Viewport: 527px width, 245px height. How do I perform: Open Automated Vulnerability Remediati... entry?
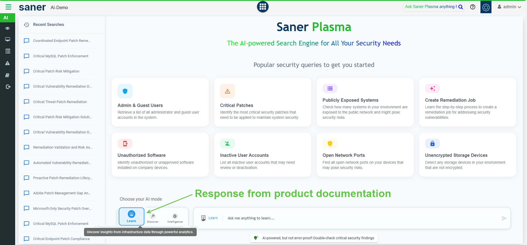[x=62, y=163]
